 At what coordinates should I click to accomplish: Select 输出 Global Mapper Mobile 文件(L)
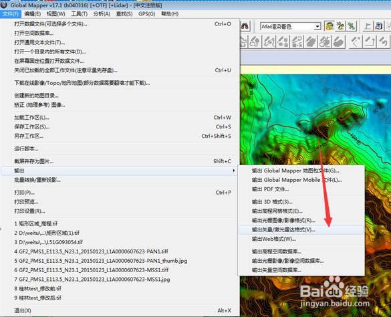point(301,180)
